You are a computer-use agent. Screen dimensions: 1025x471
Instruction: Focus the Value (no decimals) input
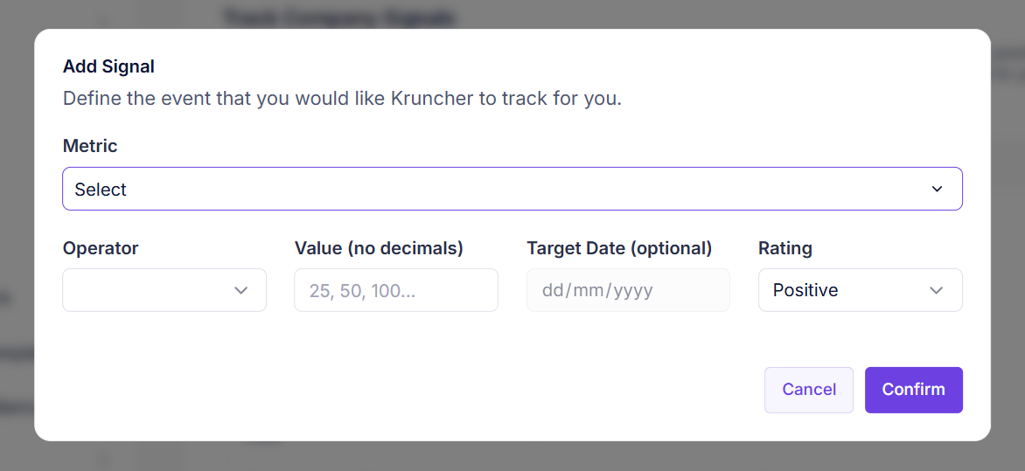[396, 290]
